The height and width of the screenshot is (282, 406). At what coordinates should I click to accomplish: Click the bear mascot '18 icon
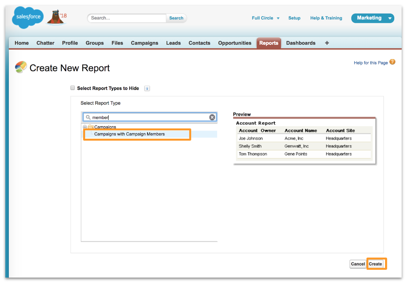57,17
